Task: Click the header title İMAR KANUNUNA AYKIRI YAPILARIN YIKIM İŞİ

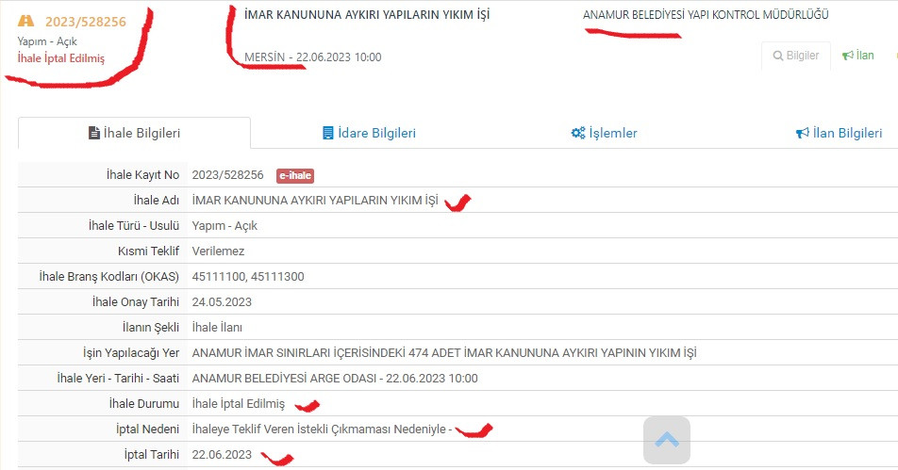Action: 367,14
